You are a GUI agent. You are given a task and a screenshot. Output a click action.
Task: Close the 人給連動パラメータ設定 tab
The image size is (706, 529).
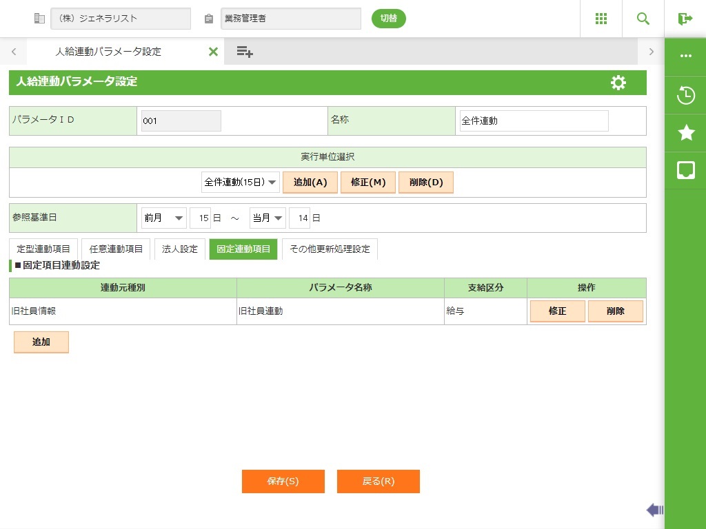pos(213,52)
